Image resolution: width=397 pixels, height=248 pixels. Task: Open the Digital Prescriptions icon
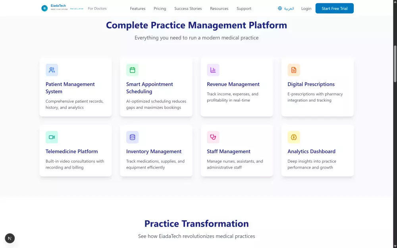click(294, 70)
